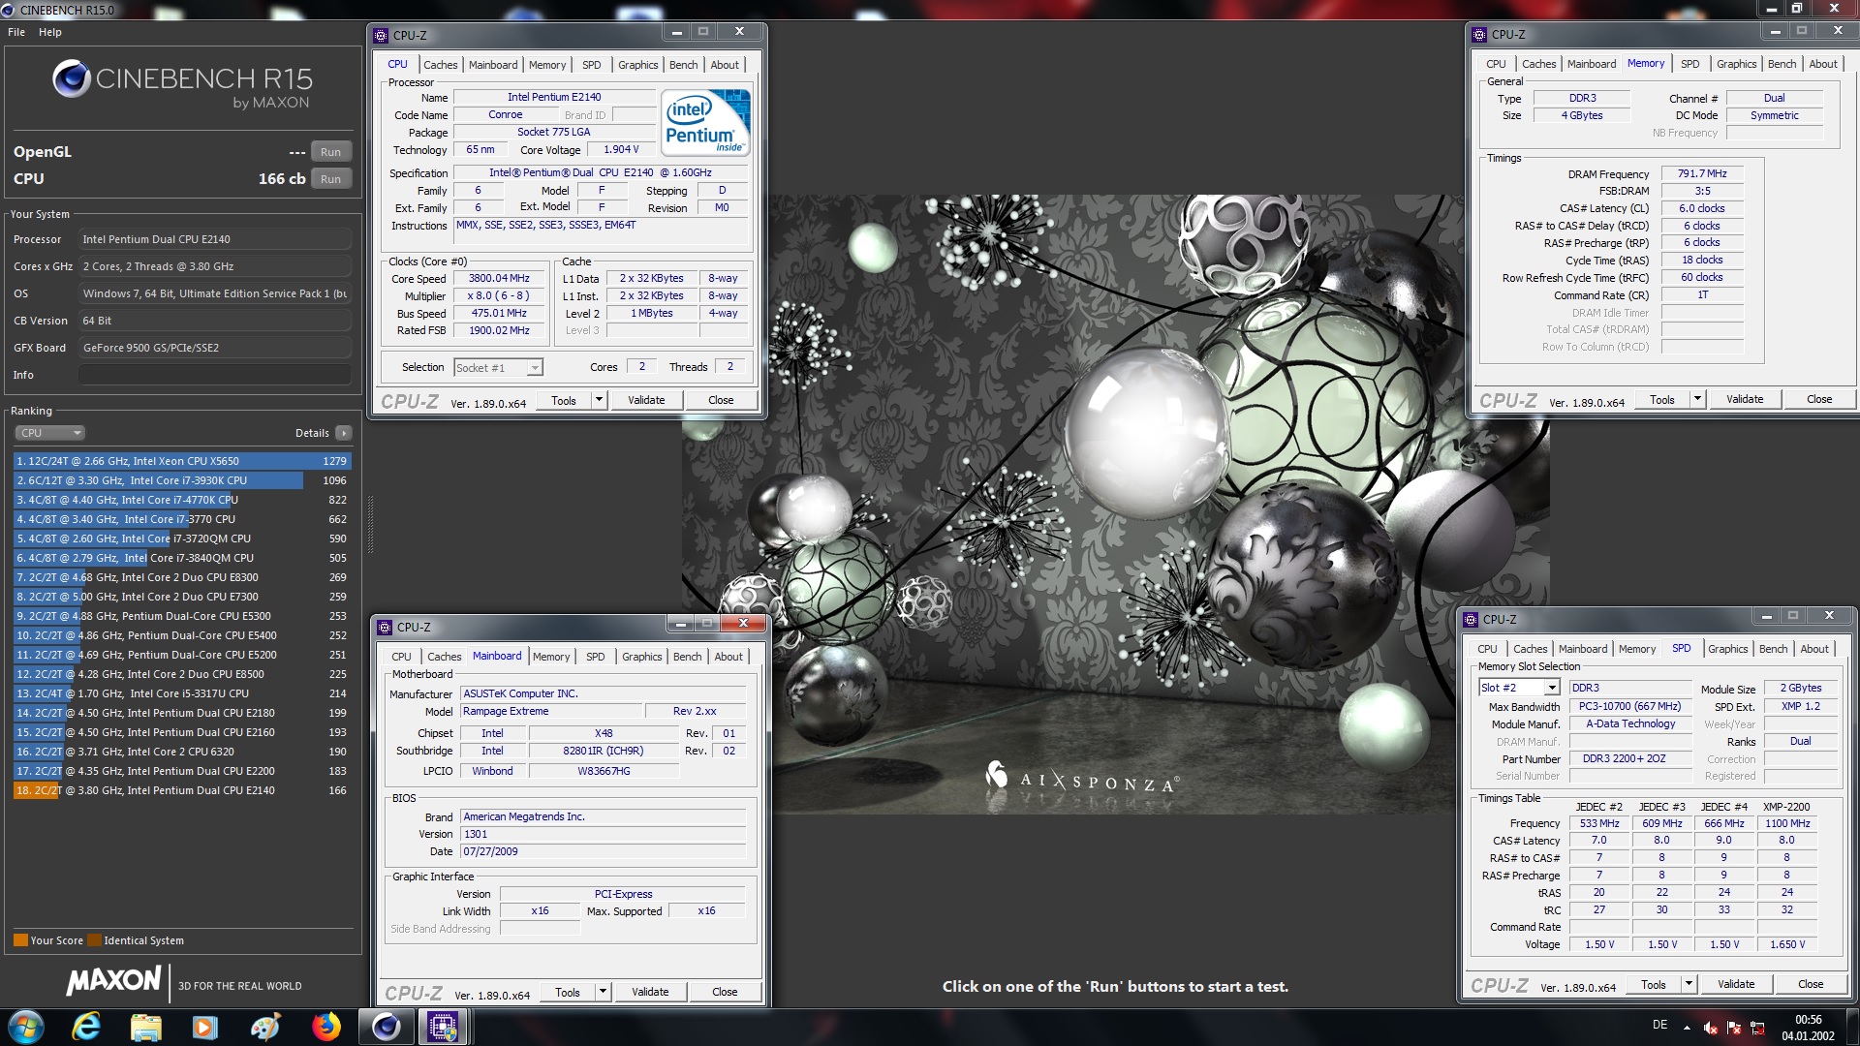1860x1046 pixels.
Task: Click the Cinebench title bar app icon
Action: coord(10,10)
